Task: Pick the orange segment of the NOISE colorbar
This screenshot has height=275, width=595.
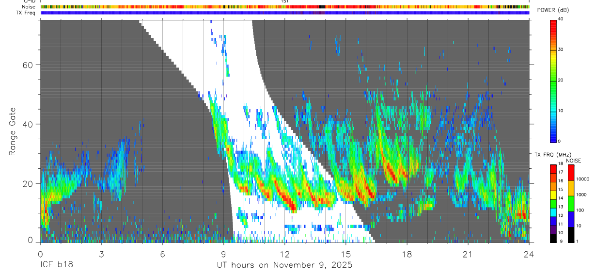Action: pyautogui.click(x=571, y=188)
